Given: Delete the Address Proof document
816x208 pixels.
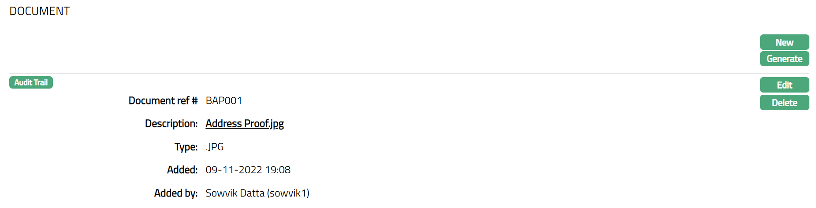Looking at the screenshot, I should (784, 103).
